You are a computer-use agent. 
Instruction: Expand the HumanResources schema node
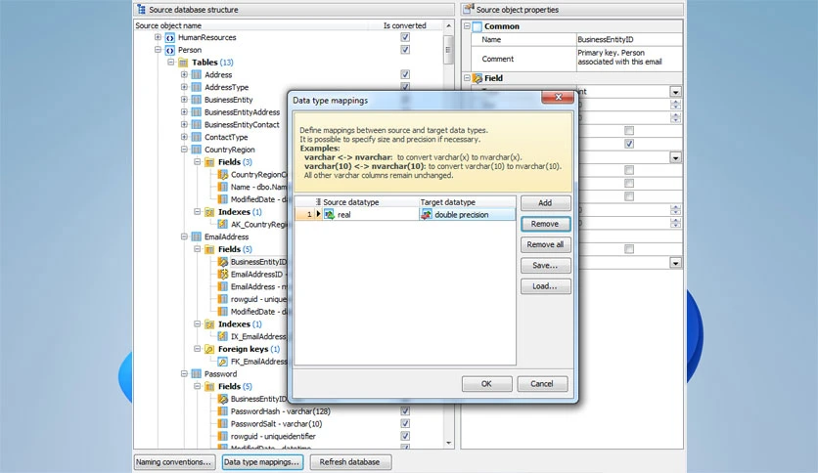[158, 37]
